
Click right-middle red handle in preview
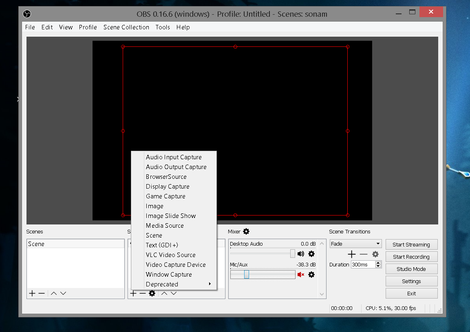(x=348, y=131)
